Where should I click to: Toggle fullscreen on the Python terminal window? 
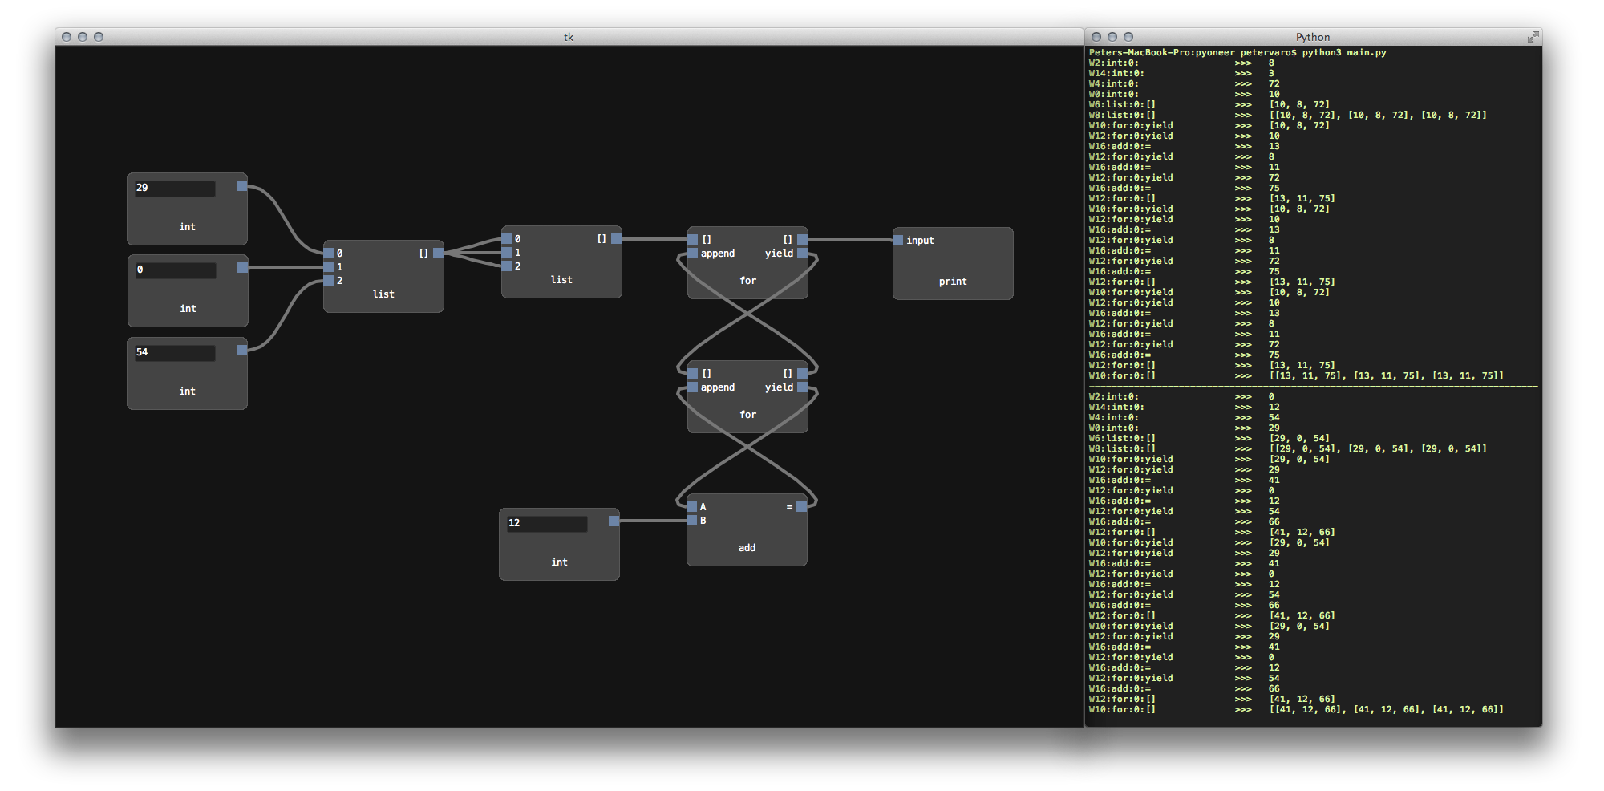(x=1533, y=37)
